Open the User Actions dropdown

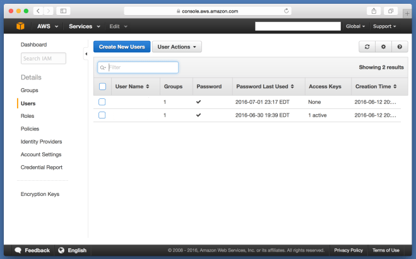177,47
